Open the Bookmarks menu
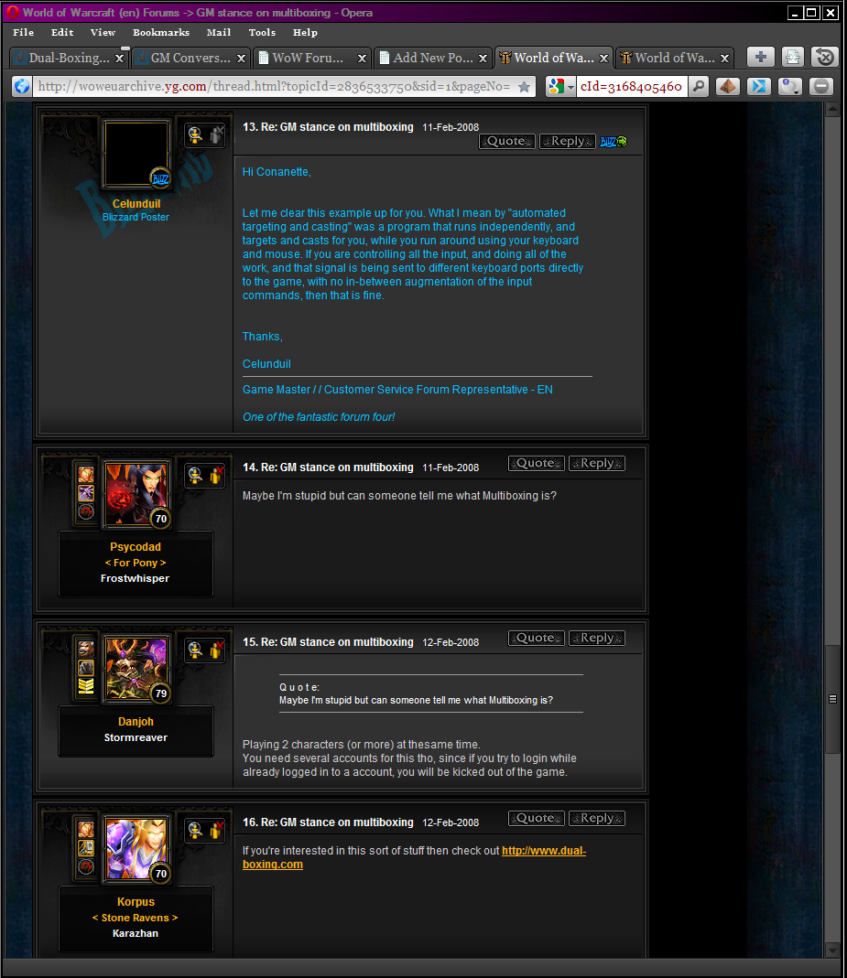This screenshot has height=978, width=847. [x=161, y=32]
